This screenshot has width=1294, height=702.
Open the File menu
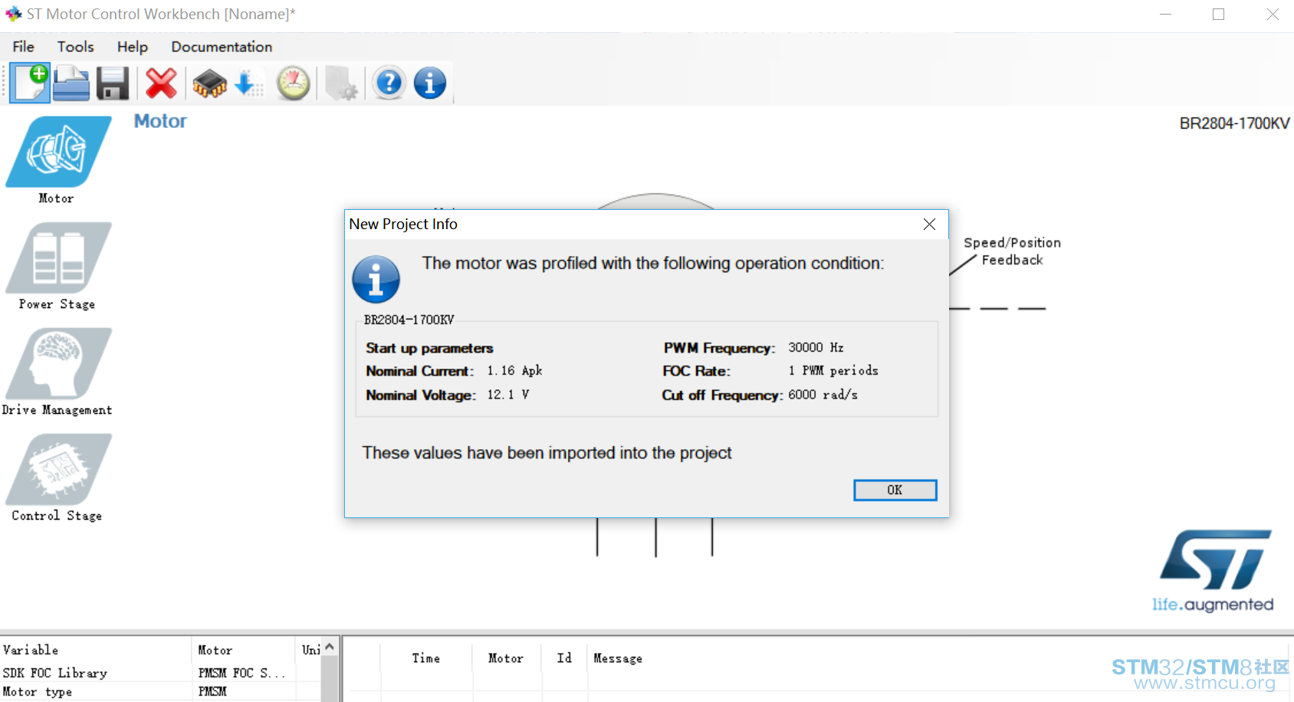pyautogui.click(x=24, y=47)
